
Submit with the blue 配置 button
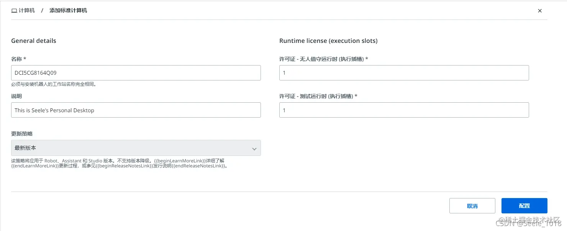524,206
